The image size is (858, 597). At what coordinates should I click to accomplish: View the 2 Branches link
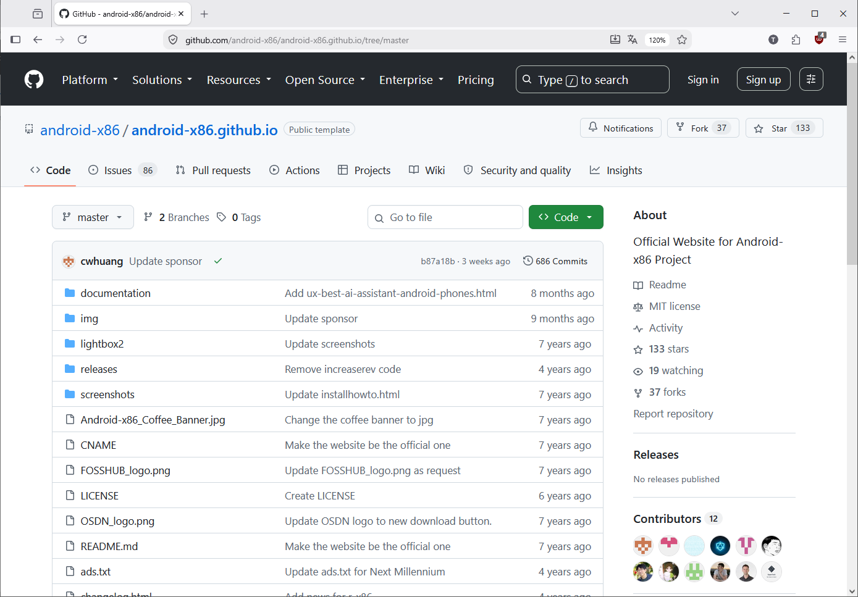click(177, 217)
